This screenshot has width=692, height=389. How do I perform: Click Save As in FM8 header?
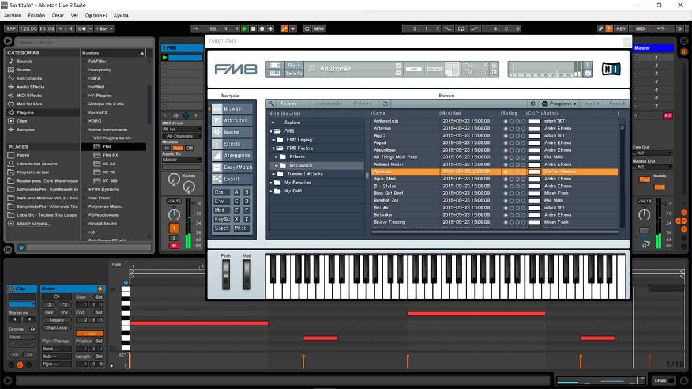click(294, 73)
